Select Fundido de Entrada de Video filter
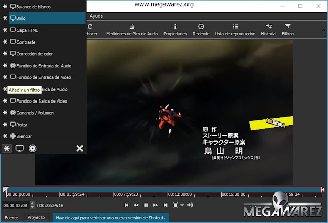The width and height of the screenshot is (328, 223). (47, 77)
